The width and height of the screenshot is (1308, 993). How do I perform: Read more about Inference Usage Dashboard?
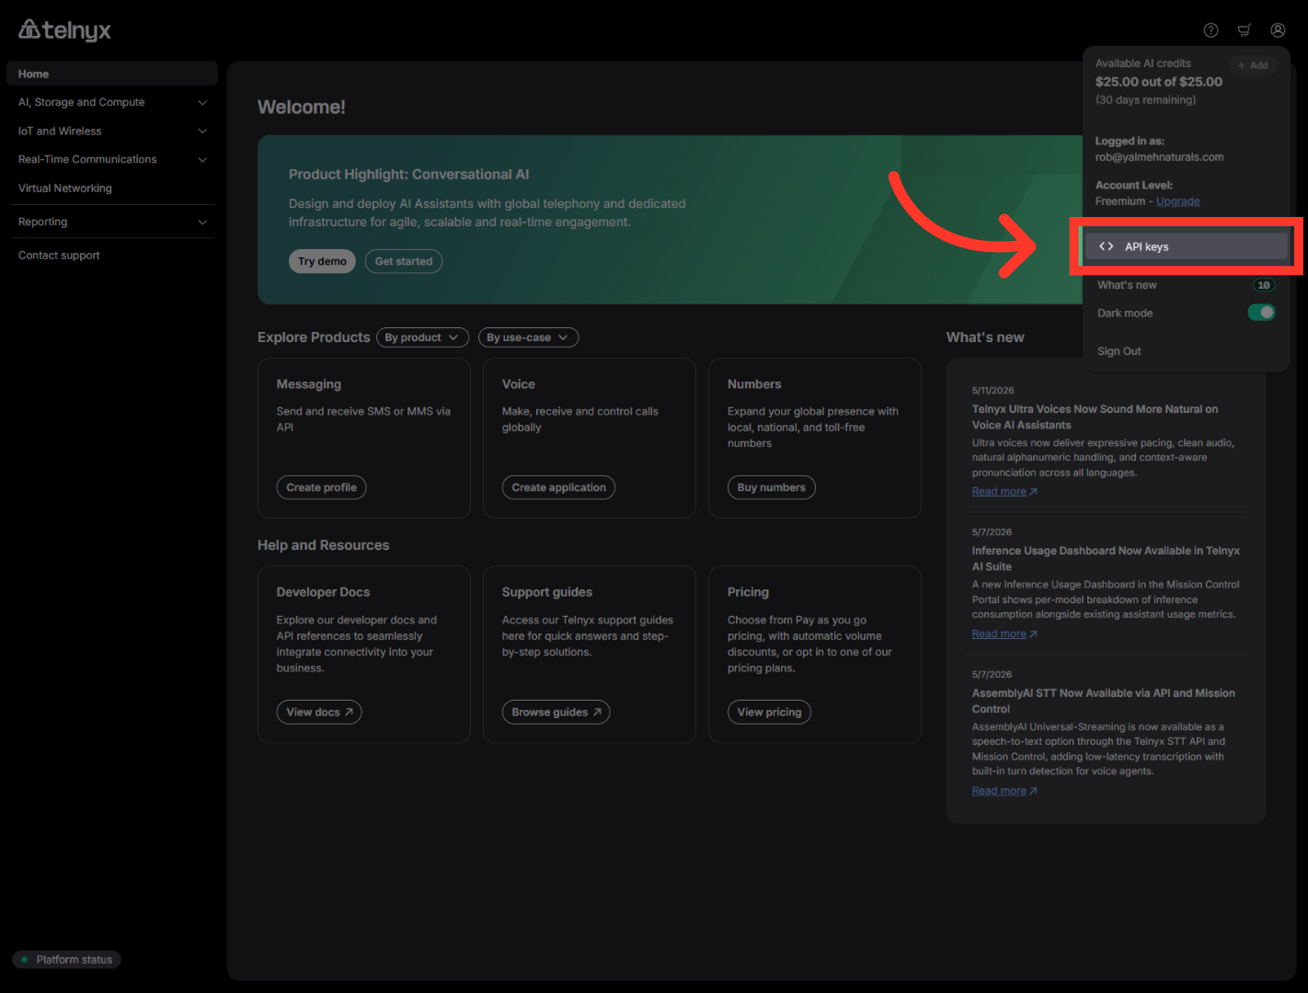(x=1004, y=634)
